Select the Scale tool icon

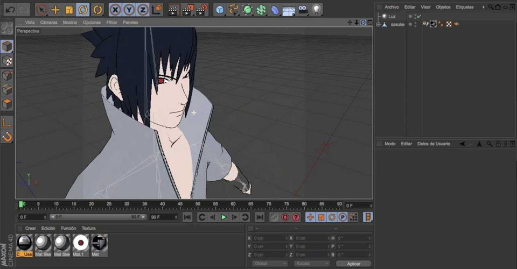pos(69,10)
